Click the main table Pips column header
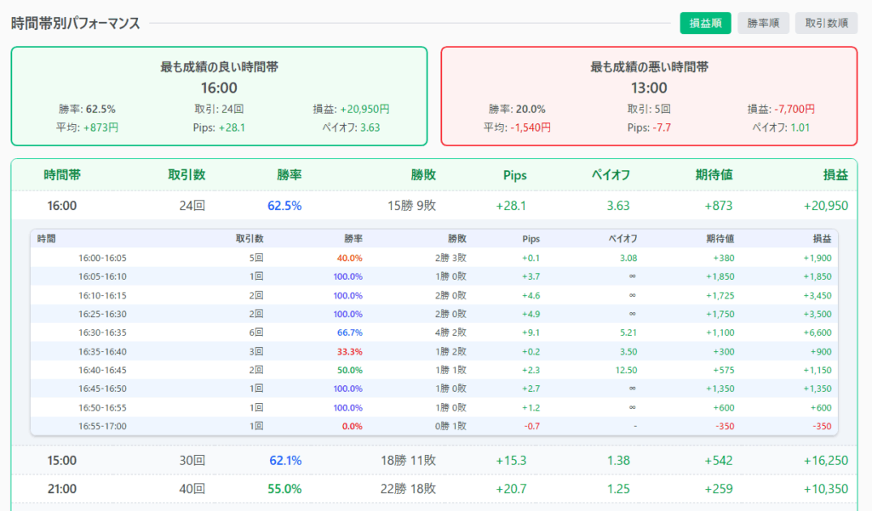Viewport: 872px width, 511px height. (x=514, y=175)
